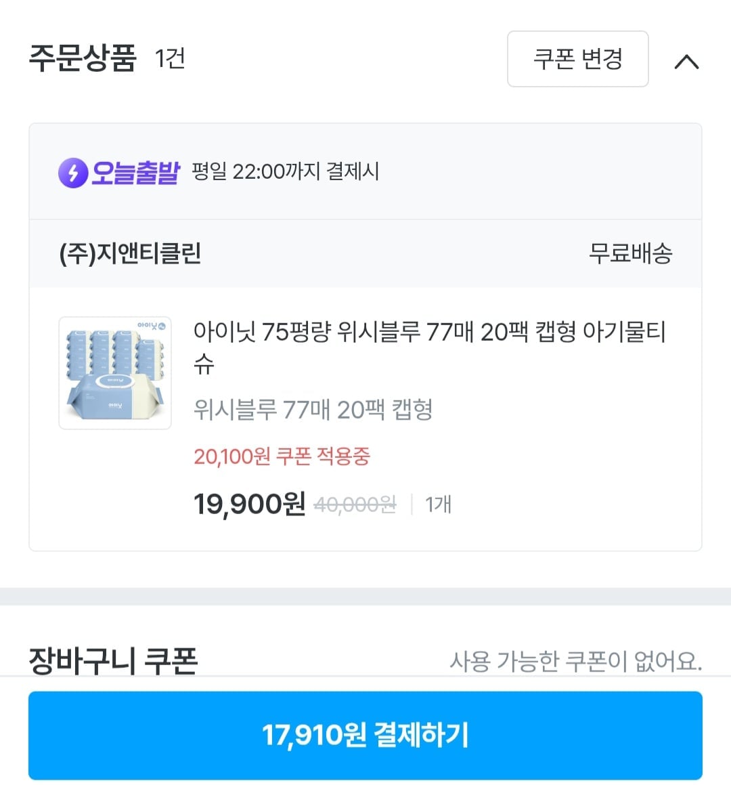Tap the 오늘출발 delivery badge text

[135, 172]
